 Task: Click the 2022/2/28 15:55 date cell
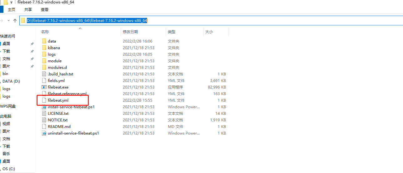point(138,100)
